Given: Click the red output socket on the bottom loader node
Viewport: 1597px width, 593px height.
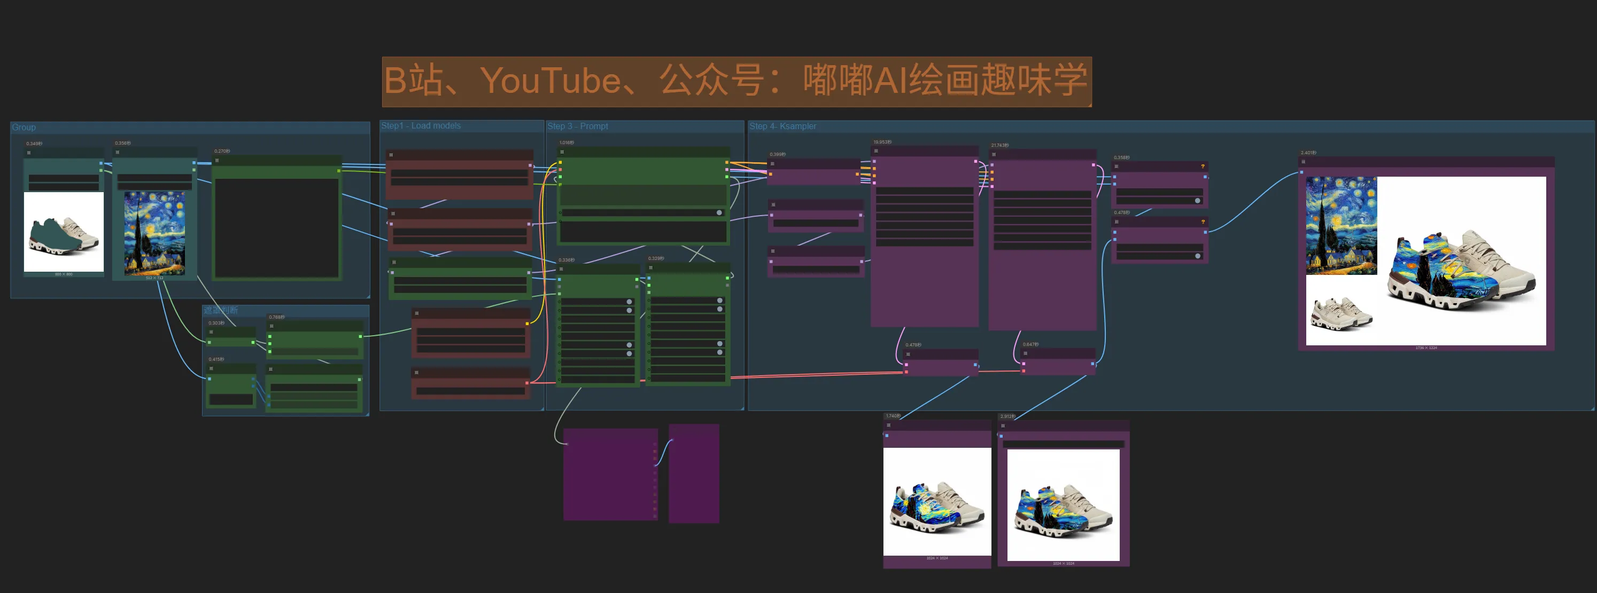Looking at the screenshot, I should click(x=527, y=383).
